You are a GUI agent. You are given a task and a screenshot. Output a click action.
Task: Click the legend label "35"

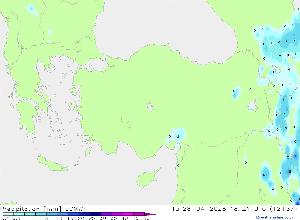click(114, 218)
